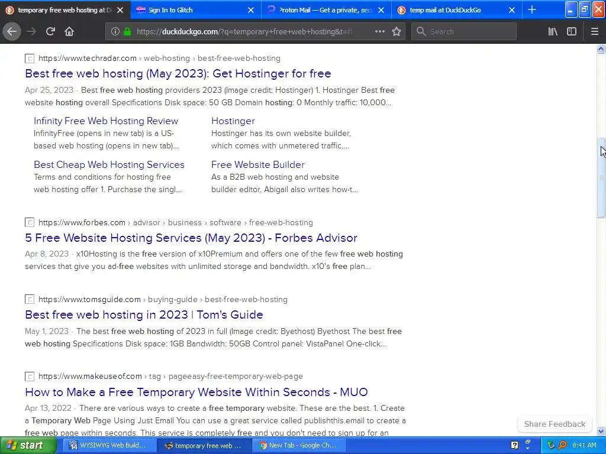Open the temporary free web taskbar item
Image resolution: width=606 pixels, height=454 pixels.
tap(204, 445)
